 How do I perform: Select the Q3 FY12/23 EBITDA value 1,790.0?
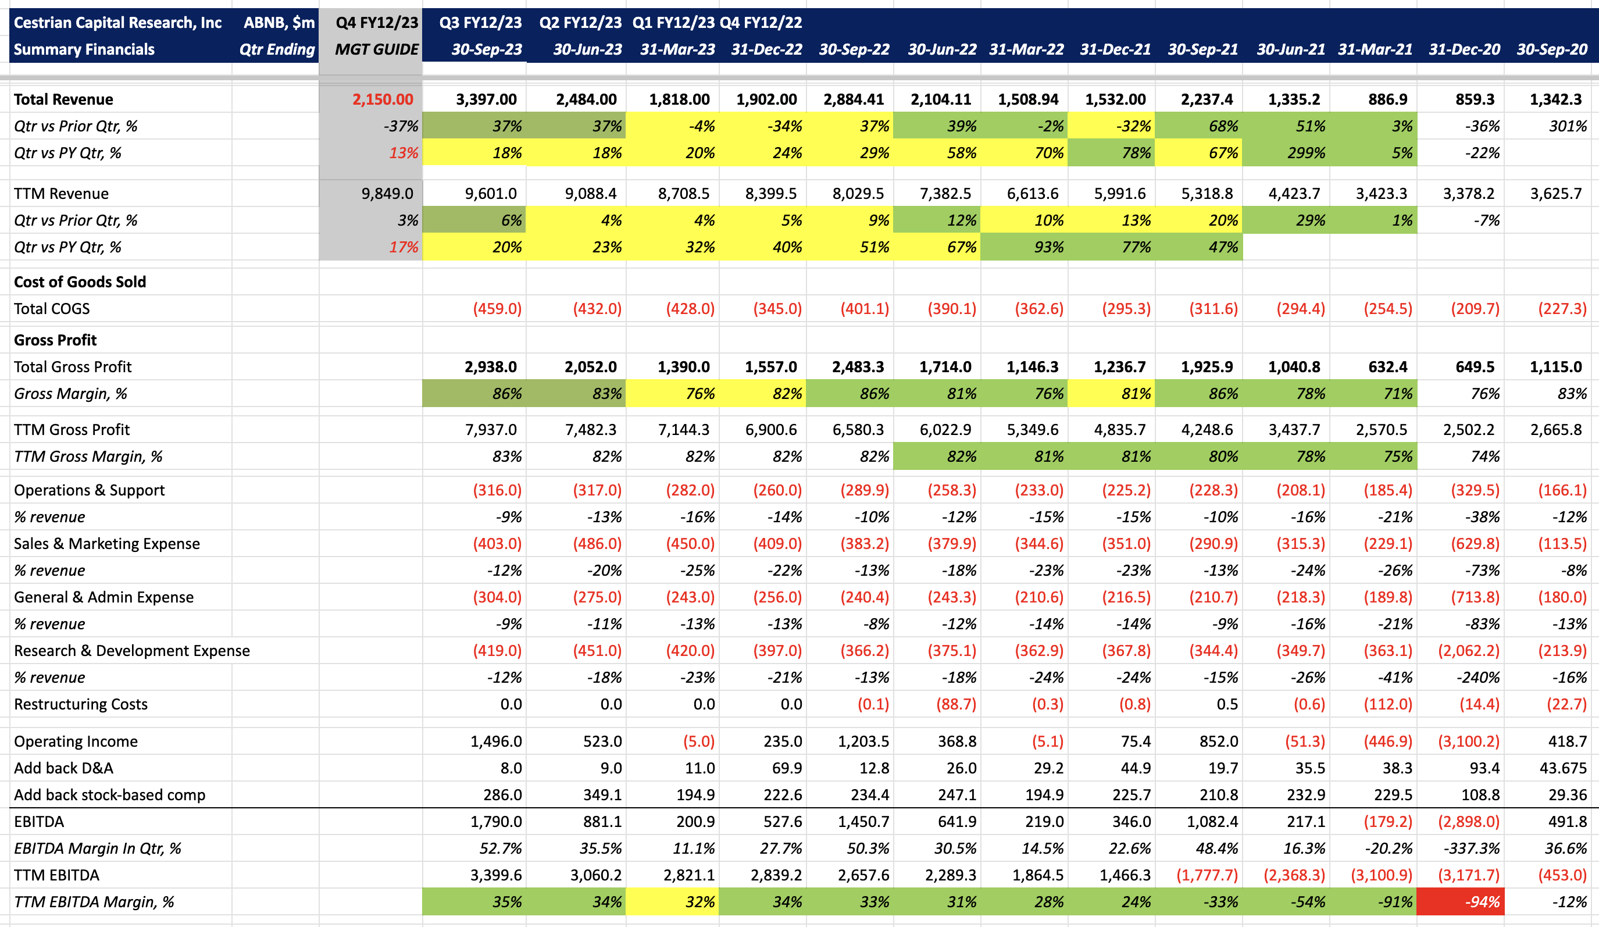(x=495, y=822)
